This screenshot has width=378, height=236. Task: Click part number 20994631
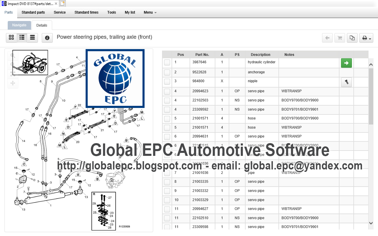point(200,136)
